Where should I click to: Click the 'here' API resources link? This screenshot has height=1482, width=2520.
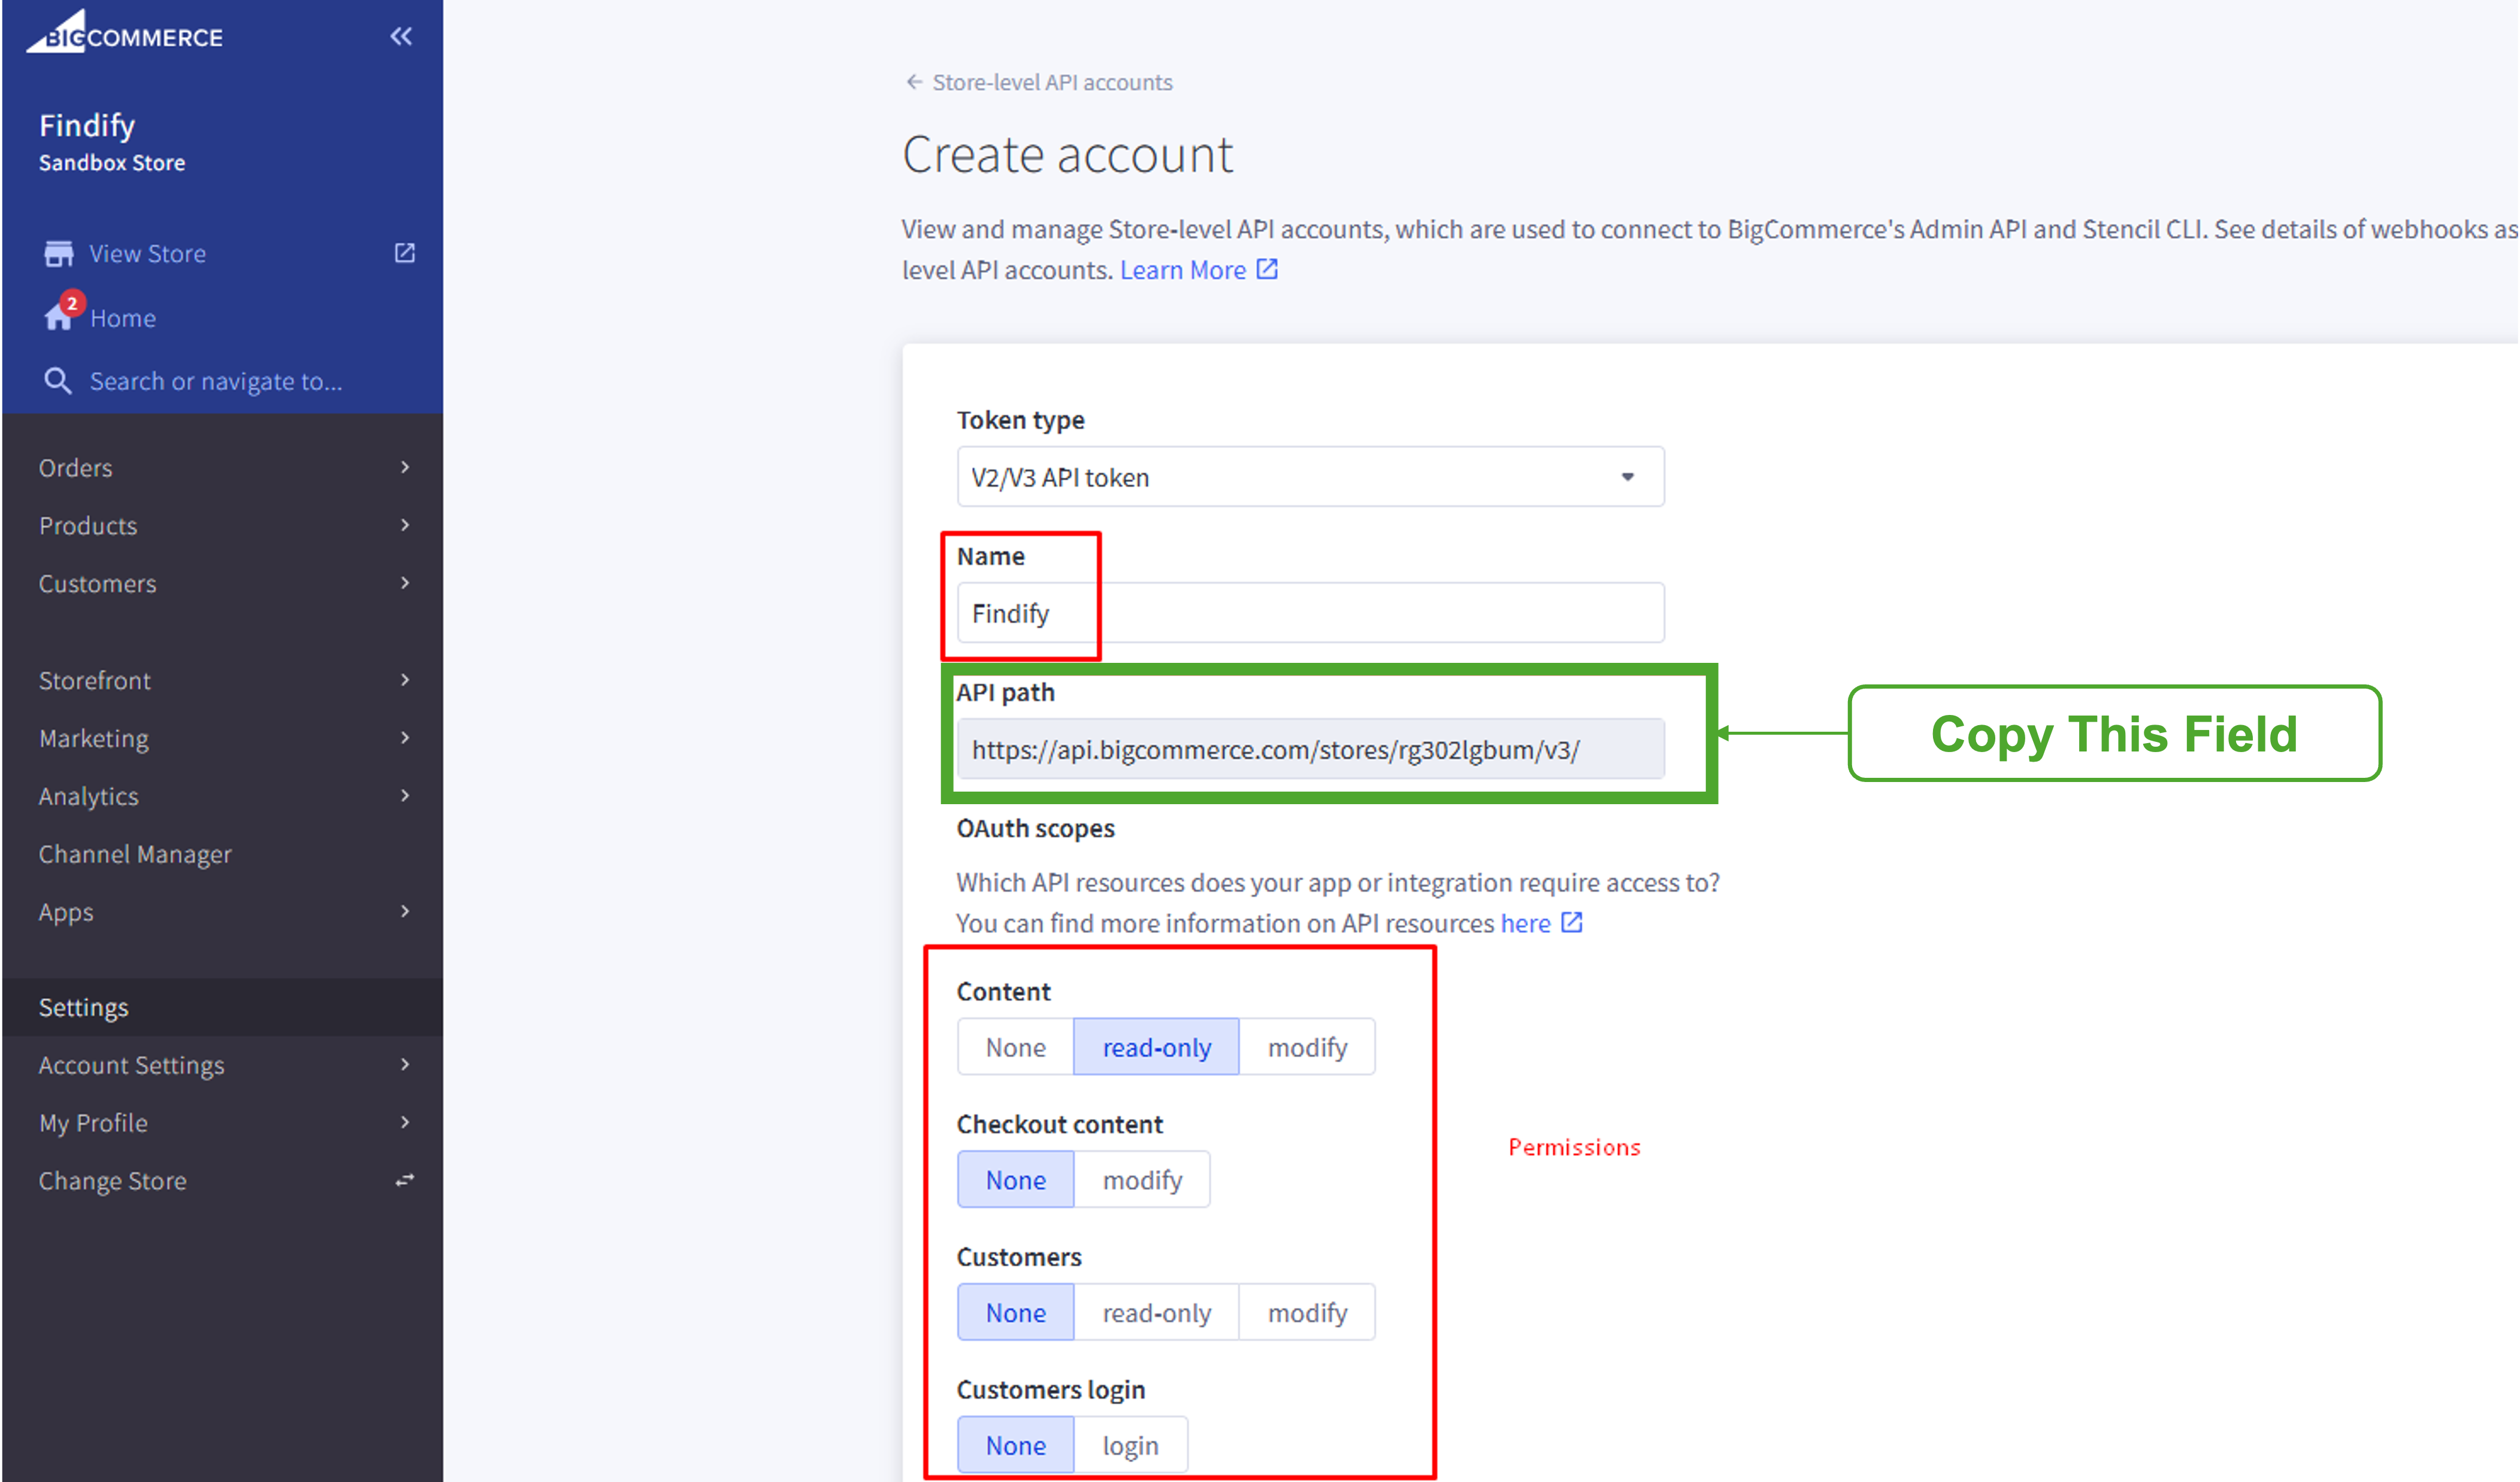click(x=1524, y=923)
